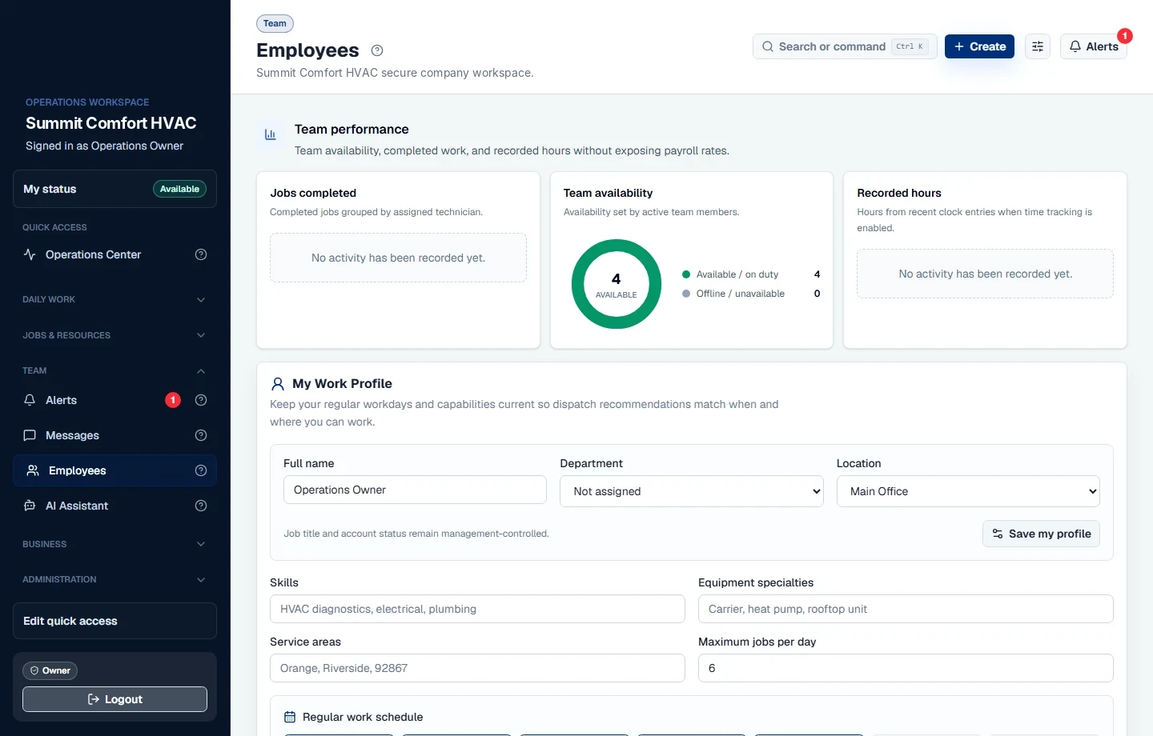Screen dimensions: 1153x736
Task: Click the Create button
Action: click(x=980, y=46)
